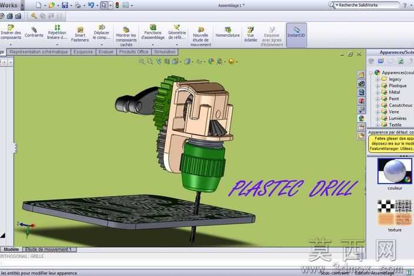Click the Print icon
Image resolution: width=414 pixels, height=276 pixels.
(78, 5)
